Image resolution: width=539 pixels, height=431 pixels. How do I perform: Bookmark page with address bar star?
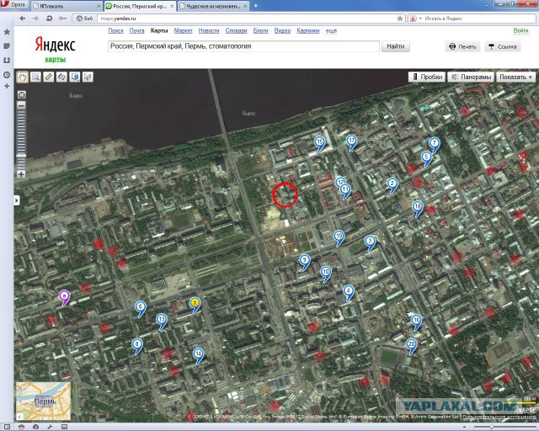click(x=400, y=19)
